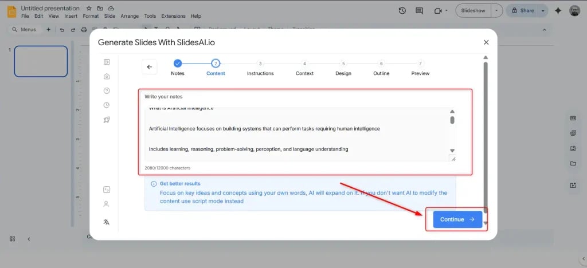
Task: Click the info icon beside Get better results
Action: pyautogui.click(x=154, y=183)
